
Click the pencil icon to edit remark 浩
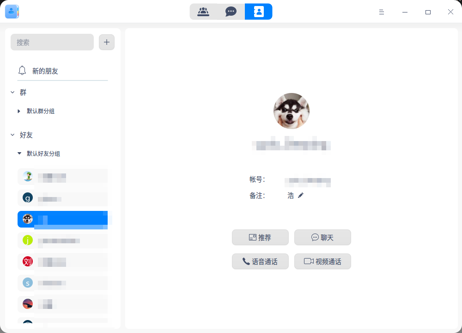click(x=301, y=195)
